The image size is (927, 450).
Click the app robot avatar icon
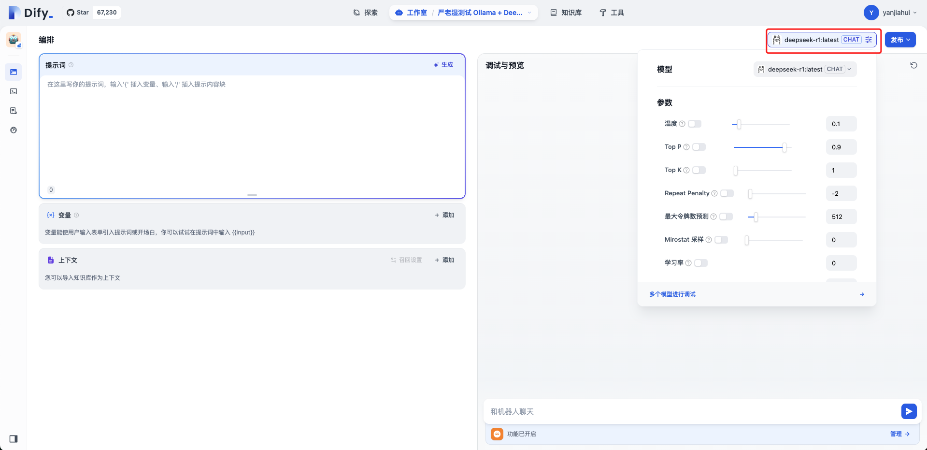[14, 40]
